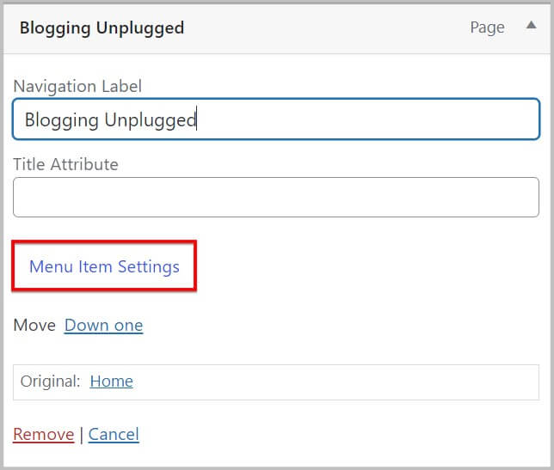
Task: Click the Page type label in header
Action: click(x=487, y=27)
